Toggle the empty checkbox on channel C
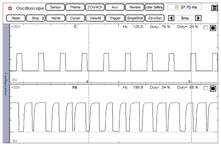Image resolution: width=221 pixels, height=146 pixels. click(206, 28)
